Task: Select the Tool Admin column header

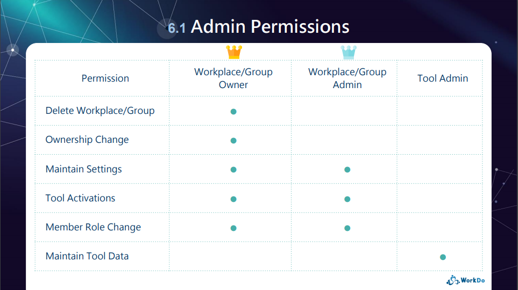Action: point(443,78)
